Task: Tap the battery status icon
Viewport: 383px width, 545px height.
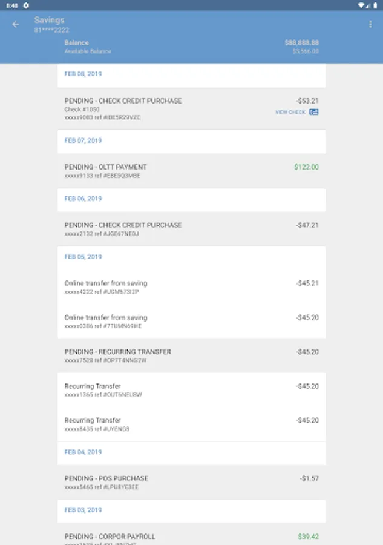Action: [x=375, y=5]
